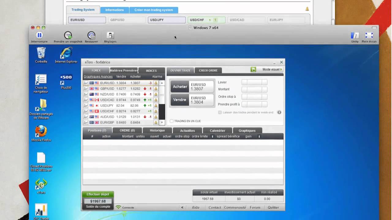392x220 pixels.
Task: Open the Graphiques Avances link
Action: tap(98, 77)
